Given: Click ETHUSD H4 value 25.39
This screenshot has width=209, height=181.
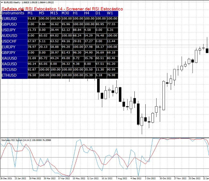Looking at the screenshot, I should (x=88, y=75).
